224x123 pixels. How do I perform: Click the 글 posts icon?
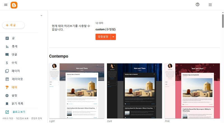(7, 38)
